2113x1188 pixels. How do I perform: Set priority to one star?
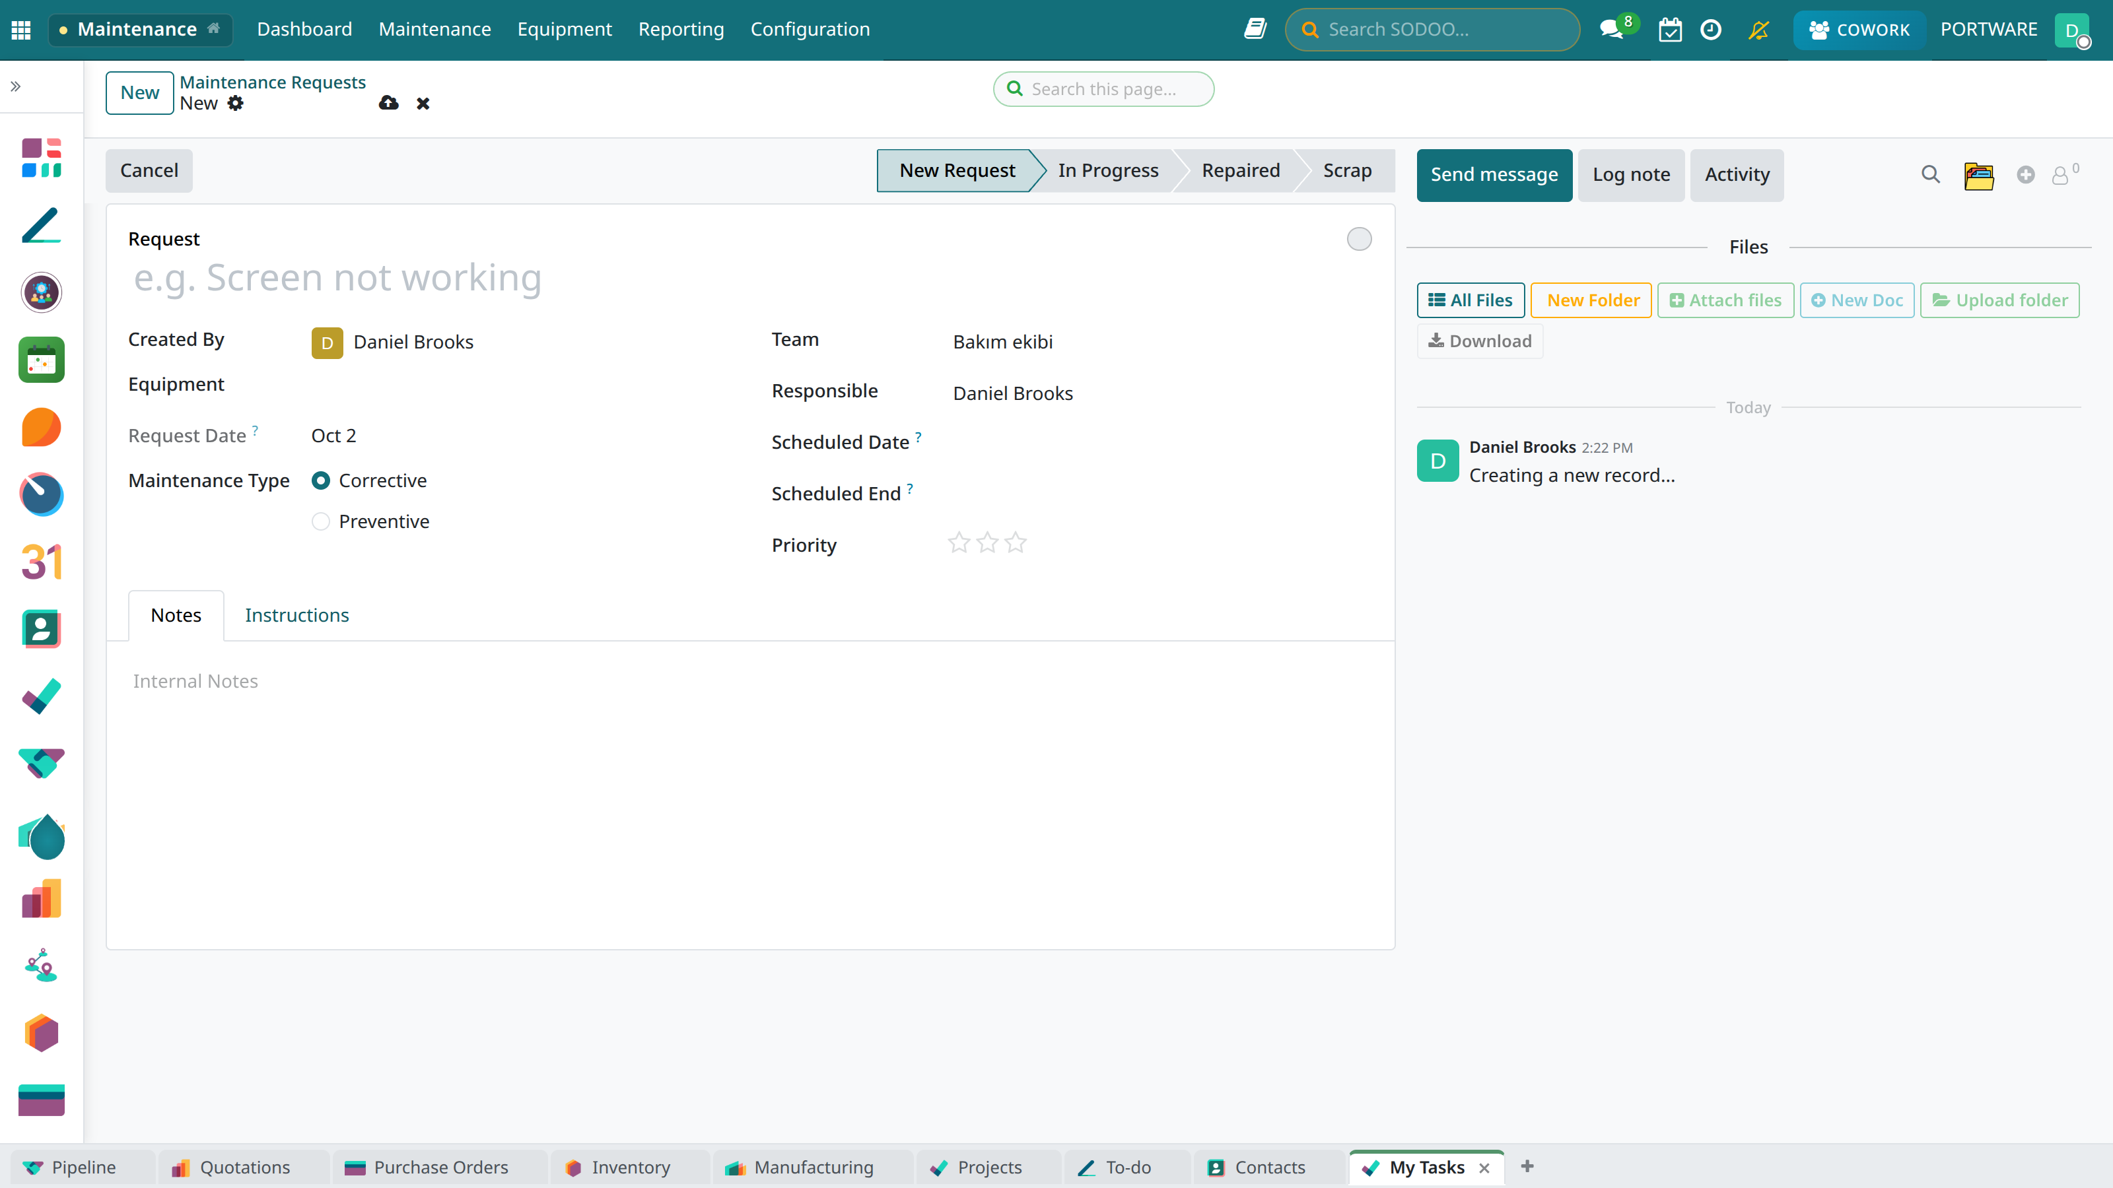[x=959, y=543]
